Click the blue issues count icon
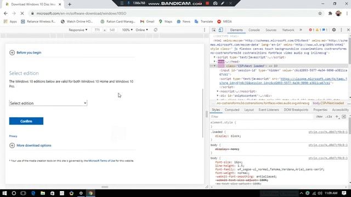Screen dimensions: 351x197 [x=325, y=30]
